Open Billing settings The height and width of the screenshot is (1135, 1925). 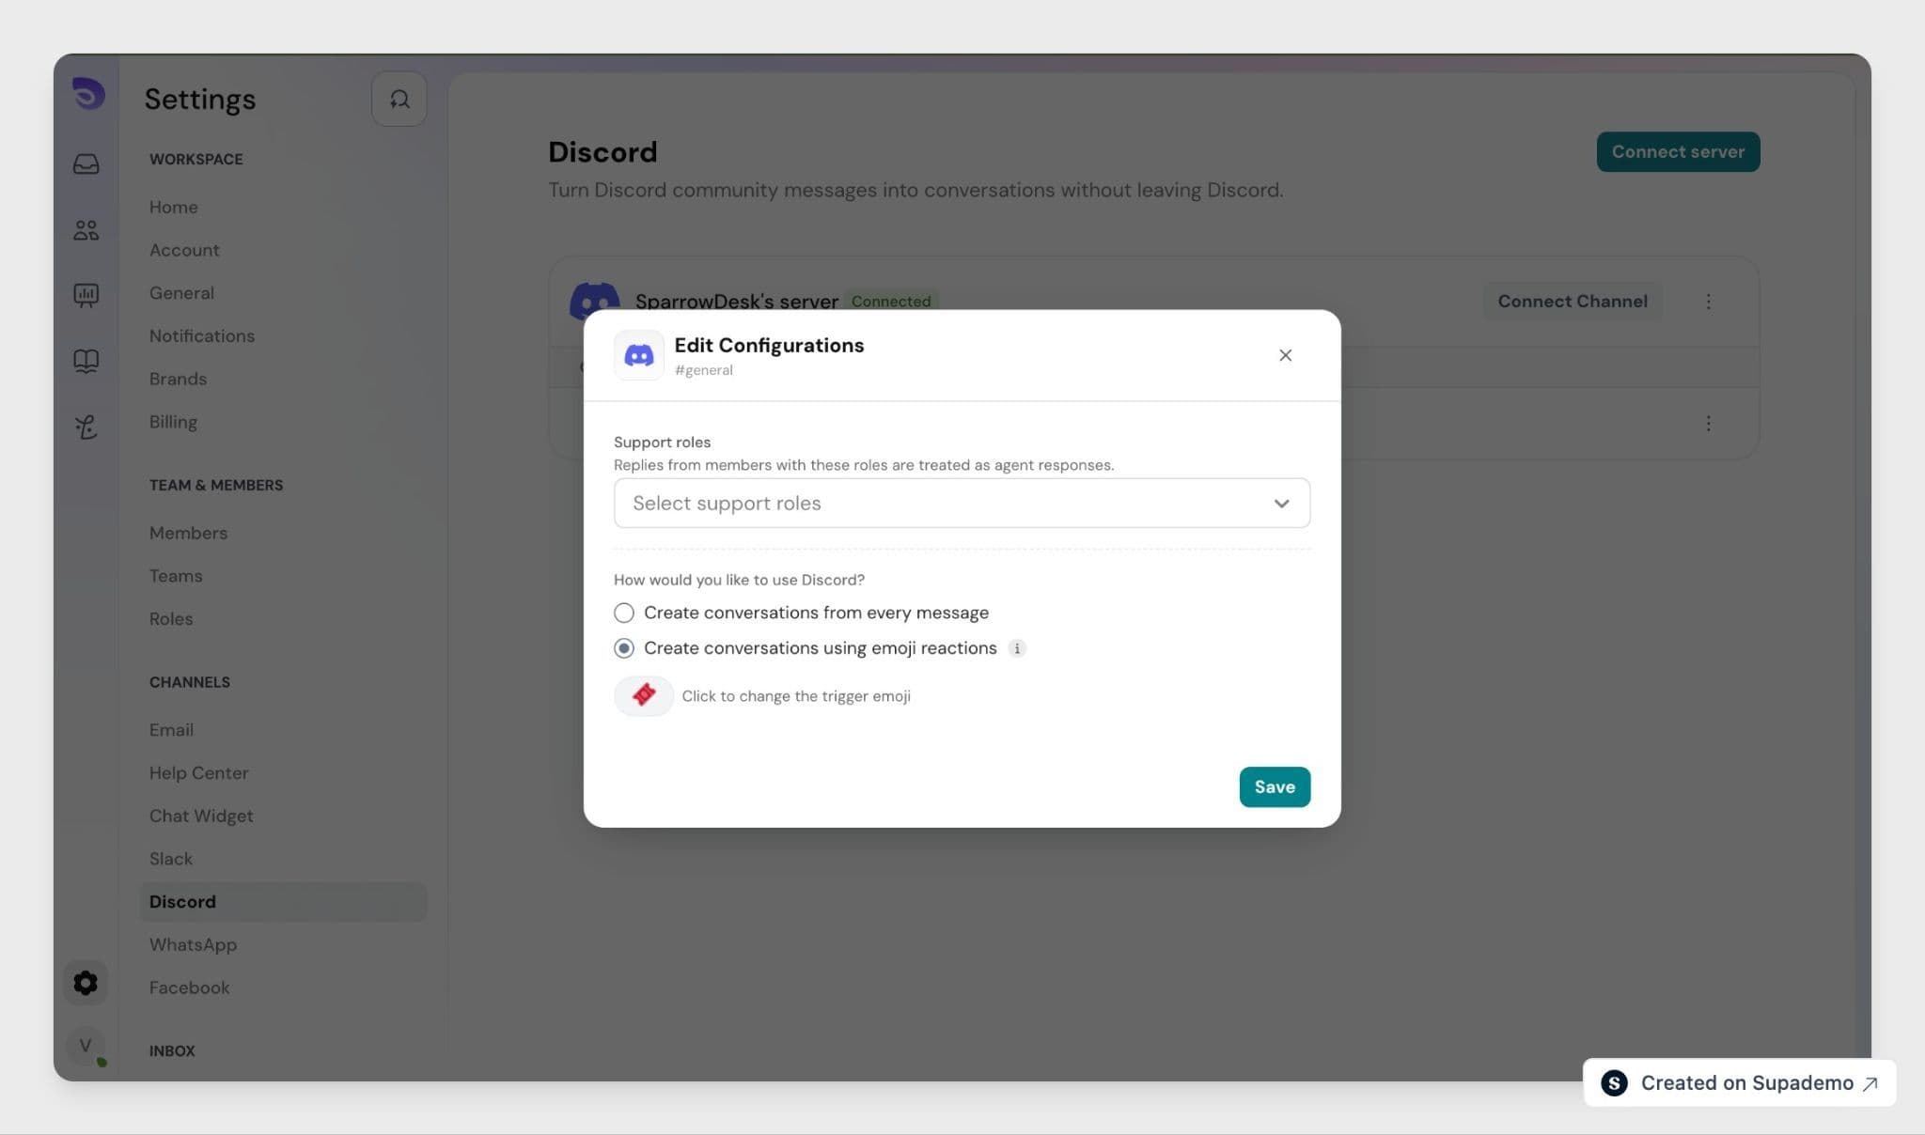tap(173, 422)
